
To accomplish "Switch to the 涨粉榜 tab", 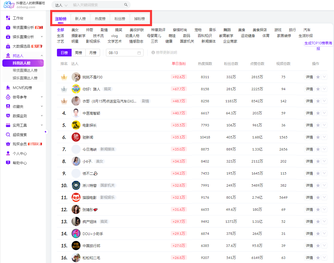I will [x=61, y=19].
